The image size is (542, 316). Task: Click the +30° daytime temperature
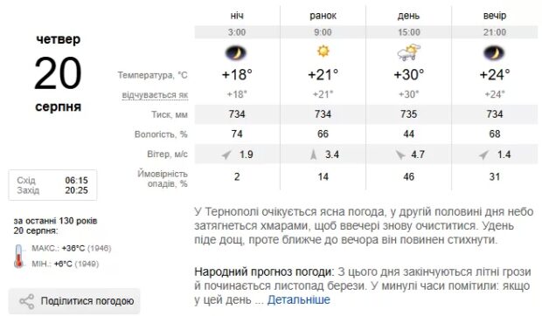(408, 74)
